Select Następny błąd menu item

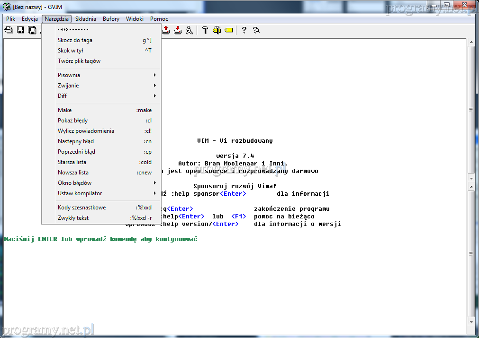point(76,141)
